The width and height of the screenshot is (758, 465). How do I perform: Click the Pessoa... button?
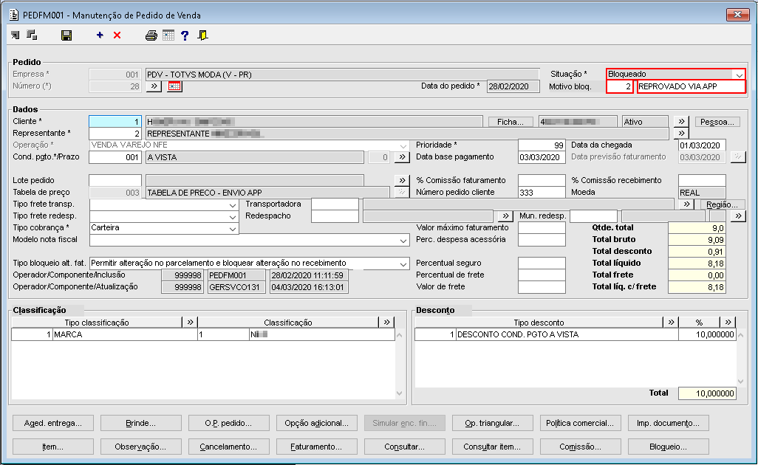[717, 122]
